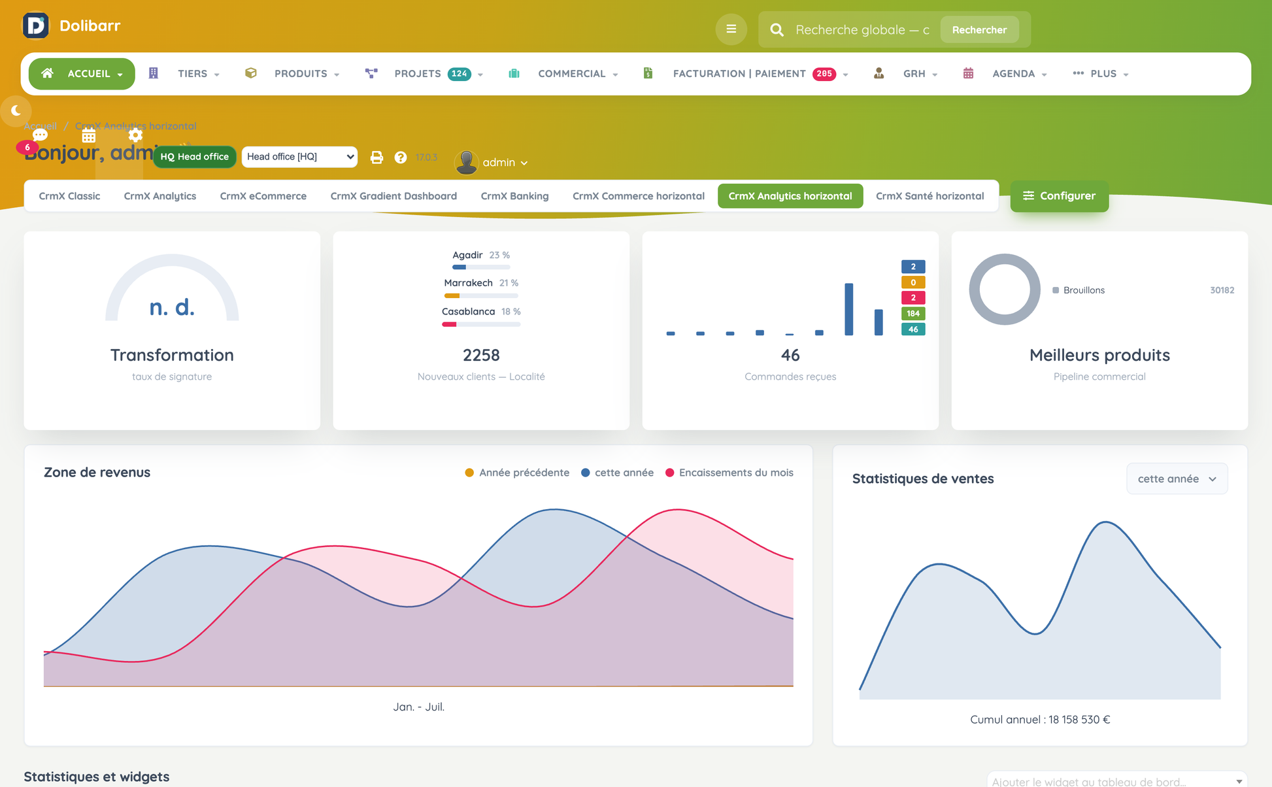
Task: Click the Rechercher button
Action: [979, 29]
